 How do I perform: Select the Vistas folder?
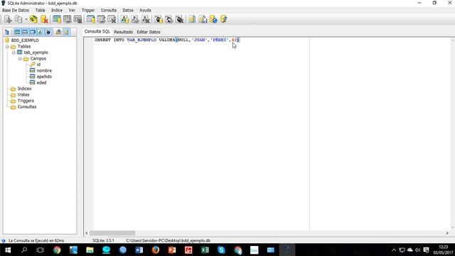23,95
